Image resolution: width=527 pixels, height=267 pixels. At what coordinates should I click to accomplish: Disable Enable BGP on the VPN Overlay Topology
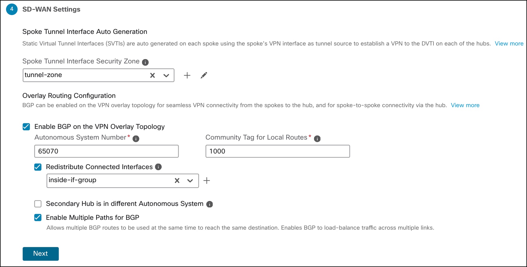[x=26, y=127]
